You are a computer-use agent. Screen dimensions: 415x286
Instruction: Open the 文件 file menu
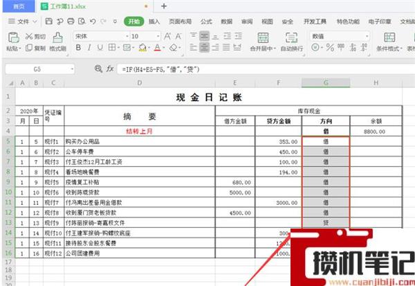(x=23, y=21)
